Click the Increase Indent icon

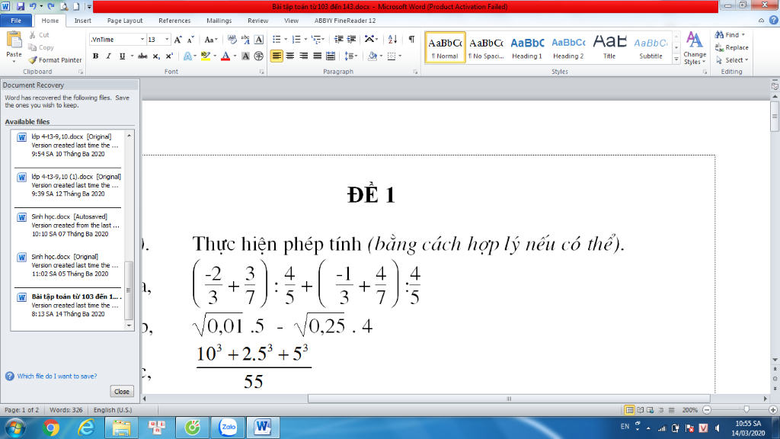click(x=352, y=40)
